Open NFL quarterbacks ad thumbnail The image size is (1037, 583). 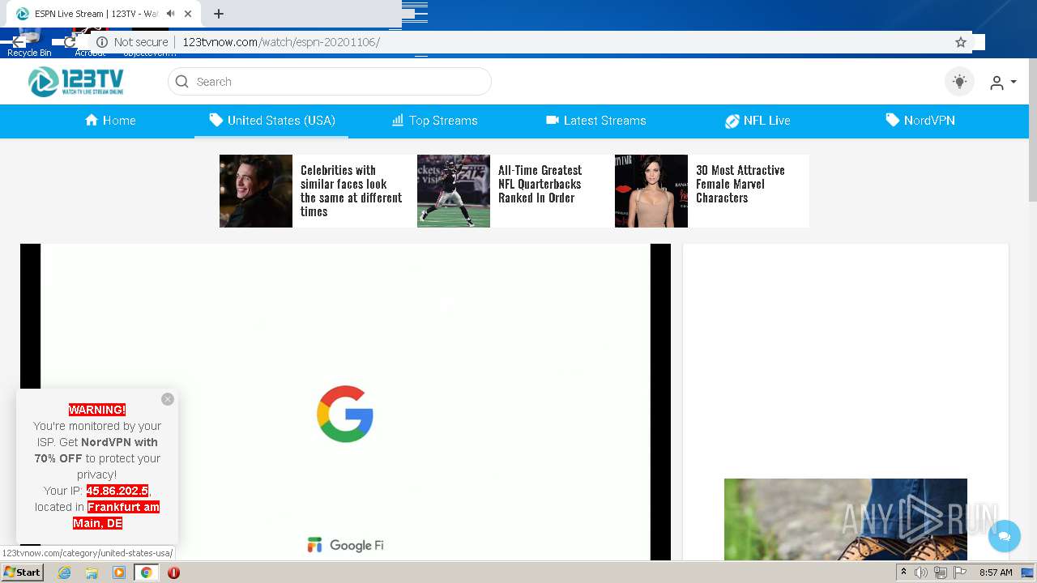click(x=454, y=191)
